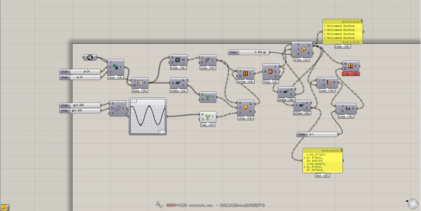The width and height of the screenshot is (421, 211).
Task: Select the Curve Closest Point component icon
Action: click(207, 60)
